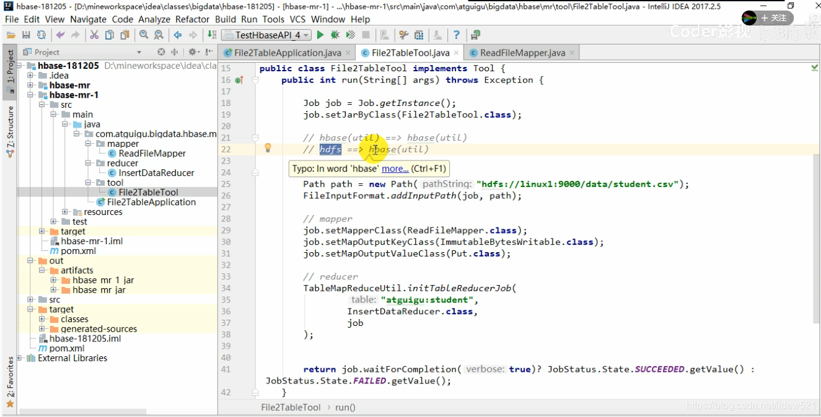The width and height of the screenshot is (821, 417).
Task: Toggle the 2: Favorites tool window
Action: coord(9,382)
